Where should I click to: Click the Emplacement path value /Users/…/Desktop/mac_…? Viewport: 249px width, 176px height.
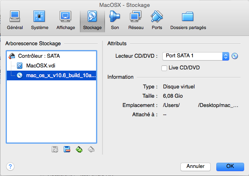[201, 105]
